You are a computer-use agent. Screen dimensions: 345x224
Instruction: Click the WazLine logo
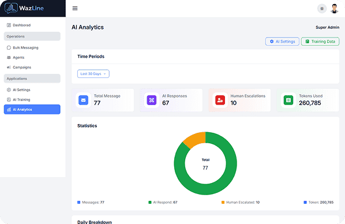[x=24, y=8]
